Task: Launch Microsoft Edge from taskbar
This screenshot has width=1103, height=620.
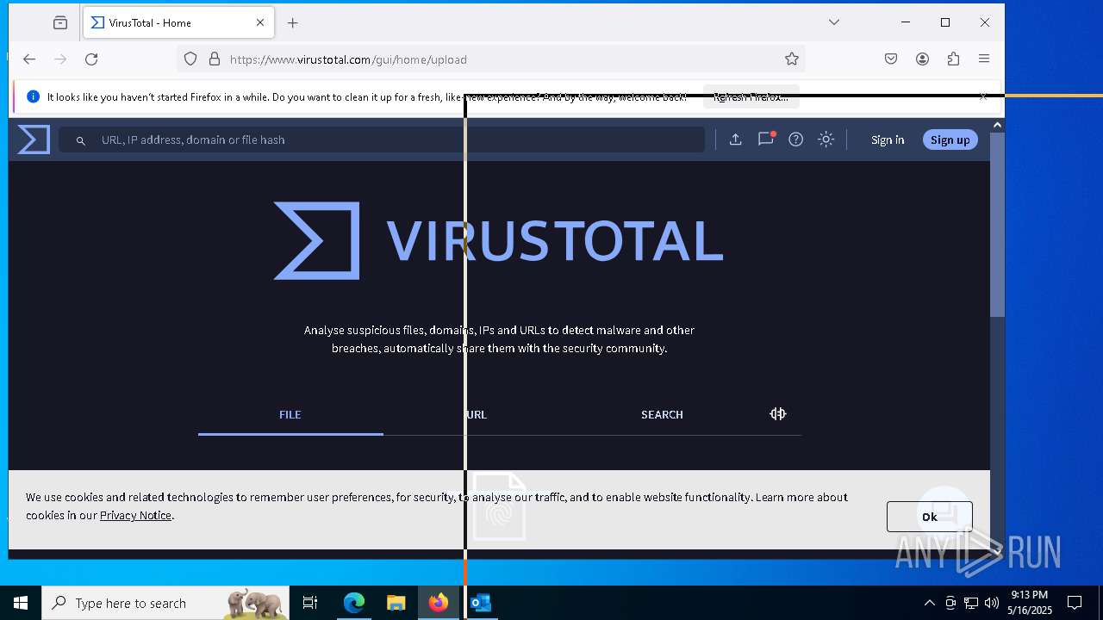Action: coord(354,603)
